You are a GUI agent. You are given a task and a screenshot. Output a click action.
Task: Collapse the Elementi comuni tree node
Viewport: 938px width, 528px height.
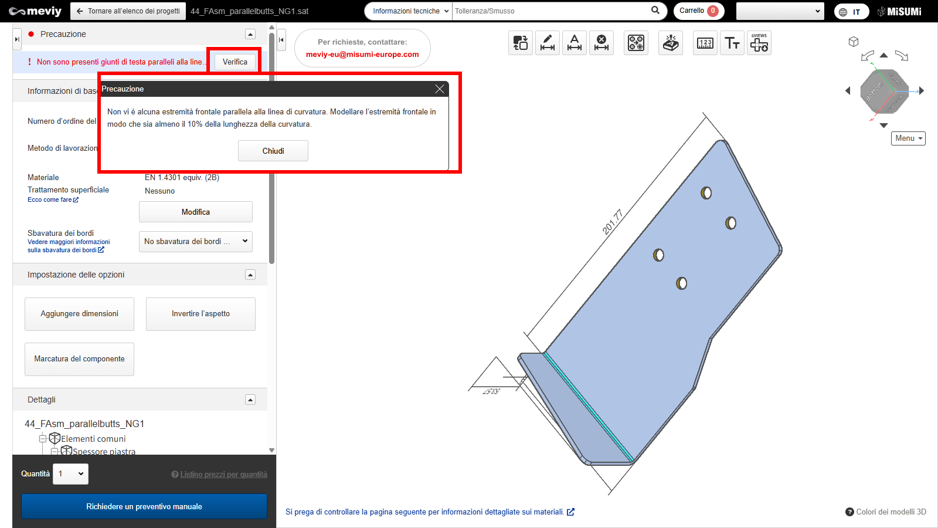(x=43, y=439)
